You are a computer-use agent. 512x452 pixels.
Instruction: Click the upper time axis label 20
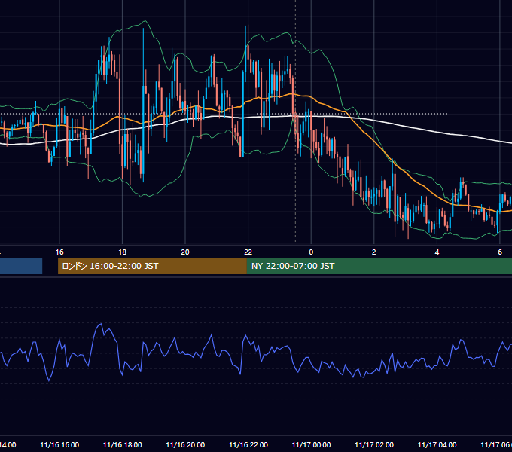click(185, 252)
